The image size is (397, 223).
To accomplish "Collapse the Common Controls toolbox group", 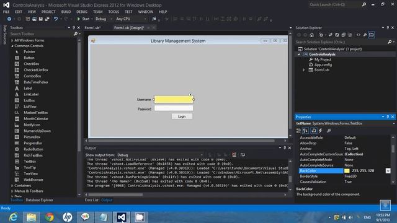I will point(12,46).
